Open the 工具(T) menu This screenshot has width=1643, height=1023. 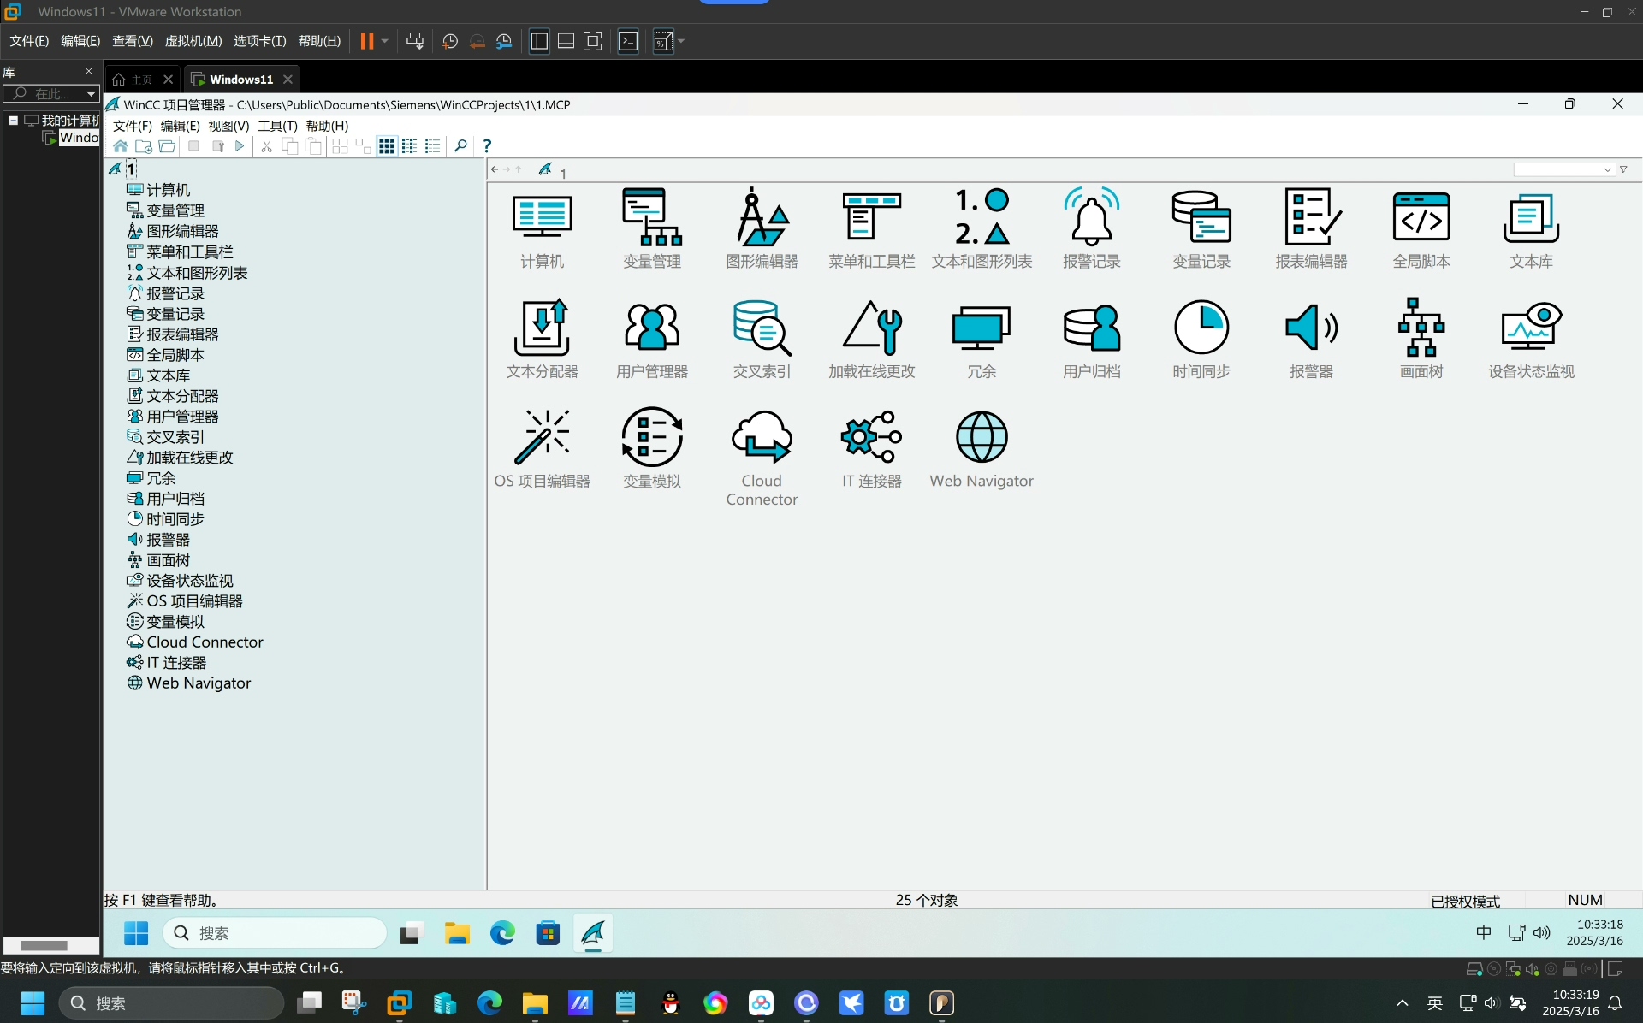[277, 126]
